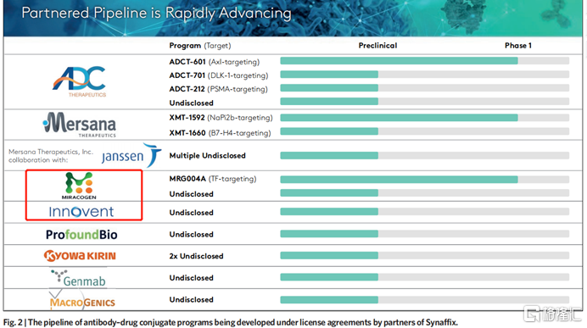Select the Kyowa Kirin logo
This screenshot has width=587, height=328.
[80, 256]
